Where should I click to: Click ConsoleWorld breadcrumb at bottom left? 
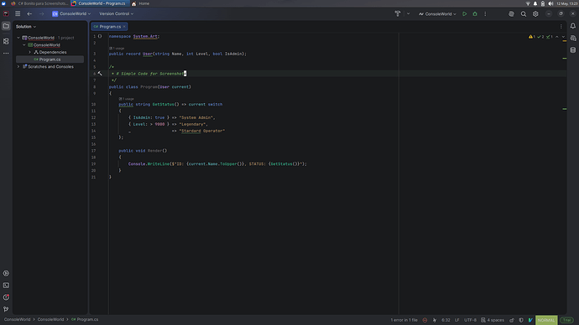click(x=17, y=319)
